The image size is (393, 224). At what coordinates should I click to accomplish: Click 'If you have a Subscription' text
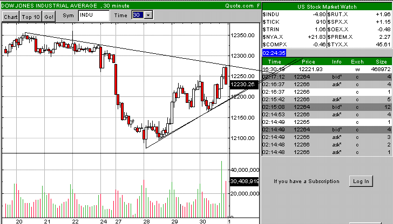pos(306,181)
